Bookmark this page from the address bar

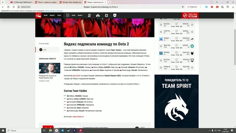(x=183, y=7)
